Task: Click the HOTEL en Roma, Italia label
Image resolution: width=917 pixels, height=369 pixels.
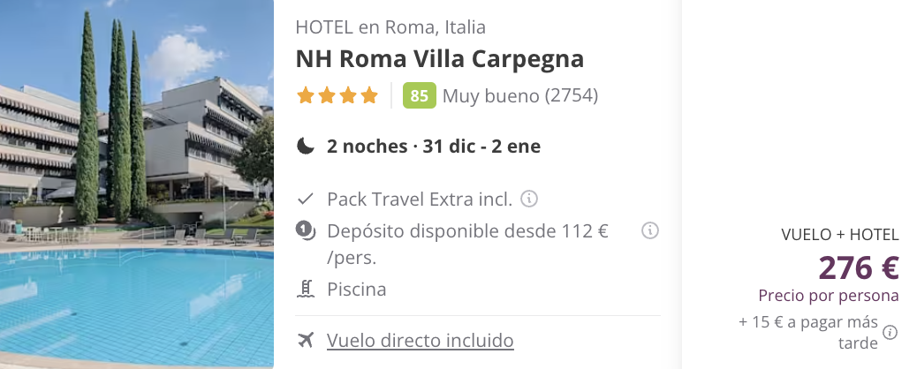Action: click(390, 26)
